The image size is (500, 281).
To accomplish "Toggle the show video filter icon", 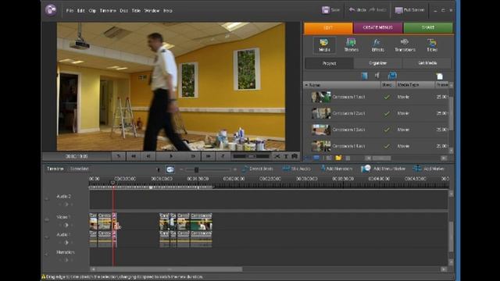I will click(x=365, y=76).
